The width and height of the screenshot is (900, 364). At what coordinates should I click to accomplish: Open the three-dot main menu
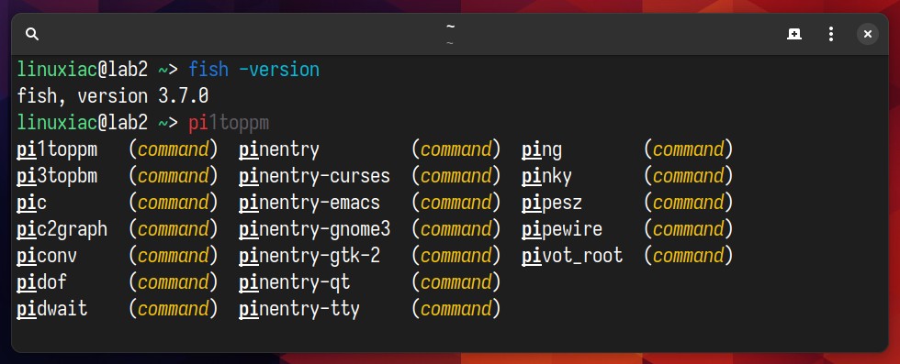[x=830, y=35]
